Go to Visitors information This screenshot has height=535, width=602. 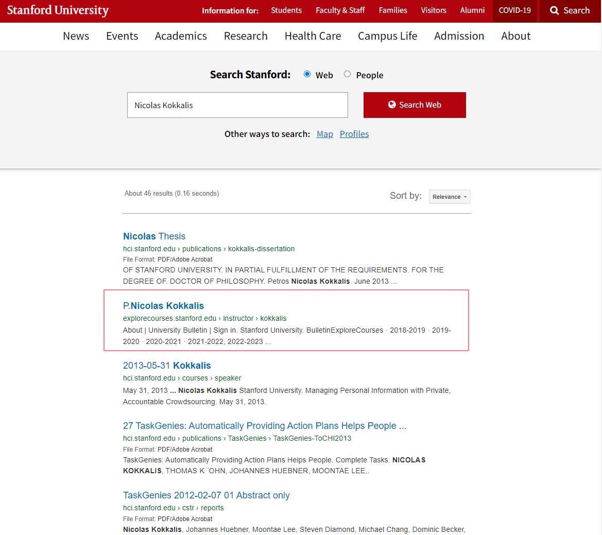(x=434, y=10)
